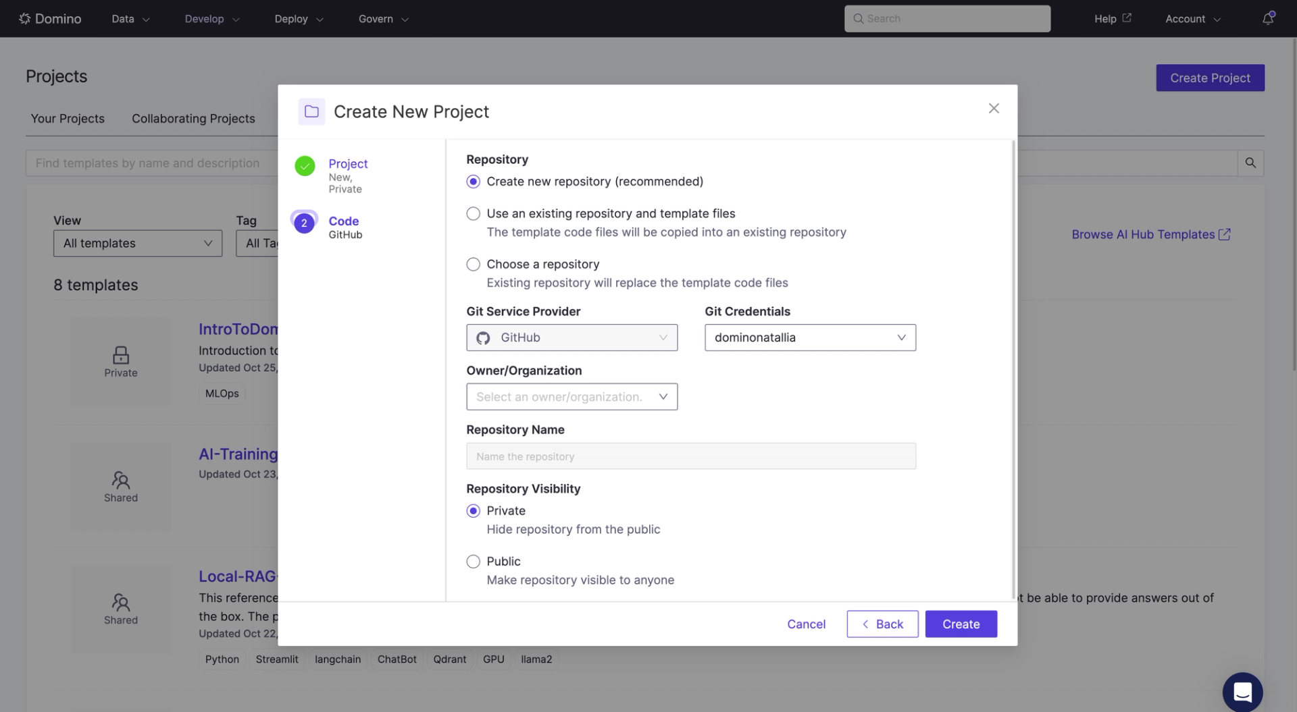Image resolution: width=1297 pixels, height=712 pixels.
Task: Click the Back button
Action: click(882, 624)
